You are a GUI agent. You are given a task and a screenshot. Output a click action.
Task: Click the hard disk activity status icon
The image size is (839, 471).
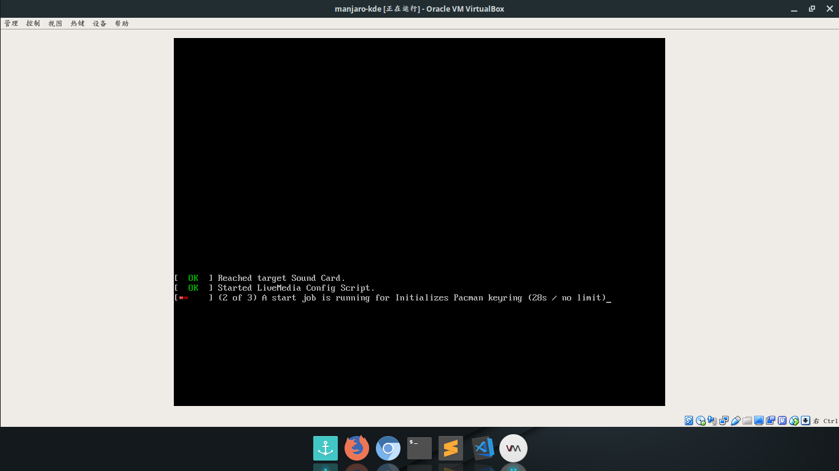click(x=689, y=421)
